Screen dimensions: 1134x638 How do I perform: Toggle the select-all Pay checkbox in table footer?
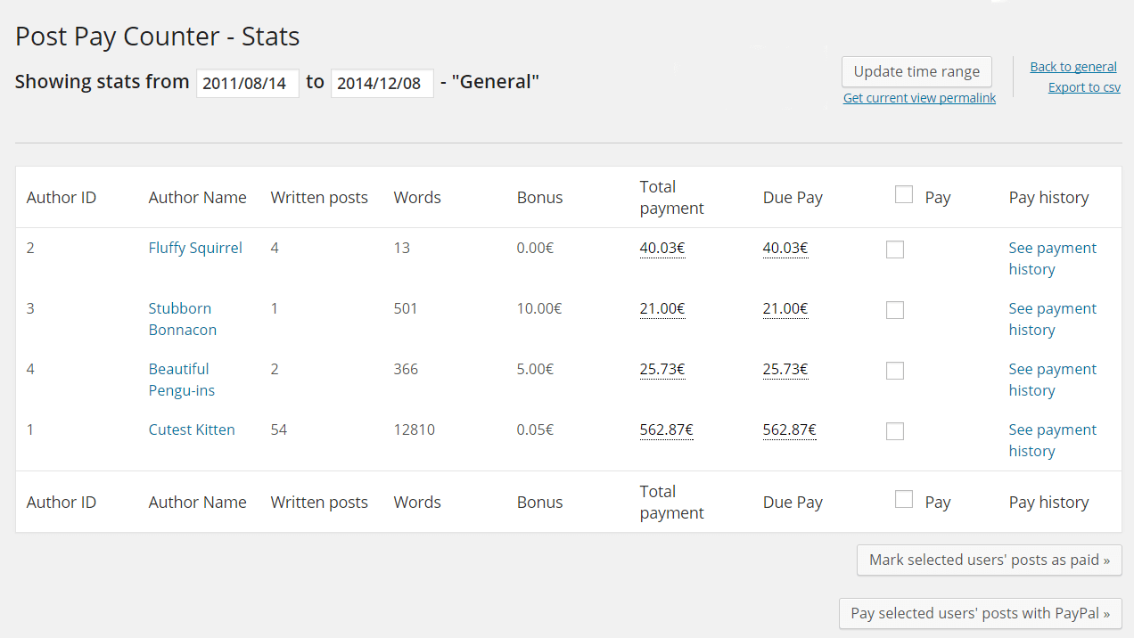904,499
